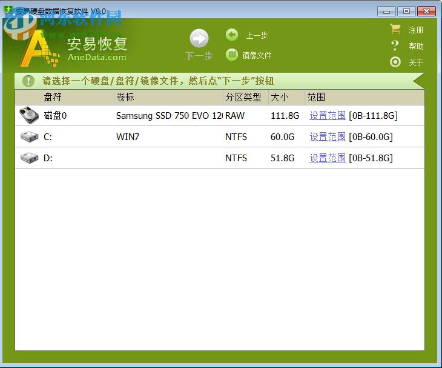
Task: Open 镜像文件 image file option
Action: pos(257,55)
